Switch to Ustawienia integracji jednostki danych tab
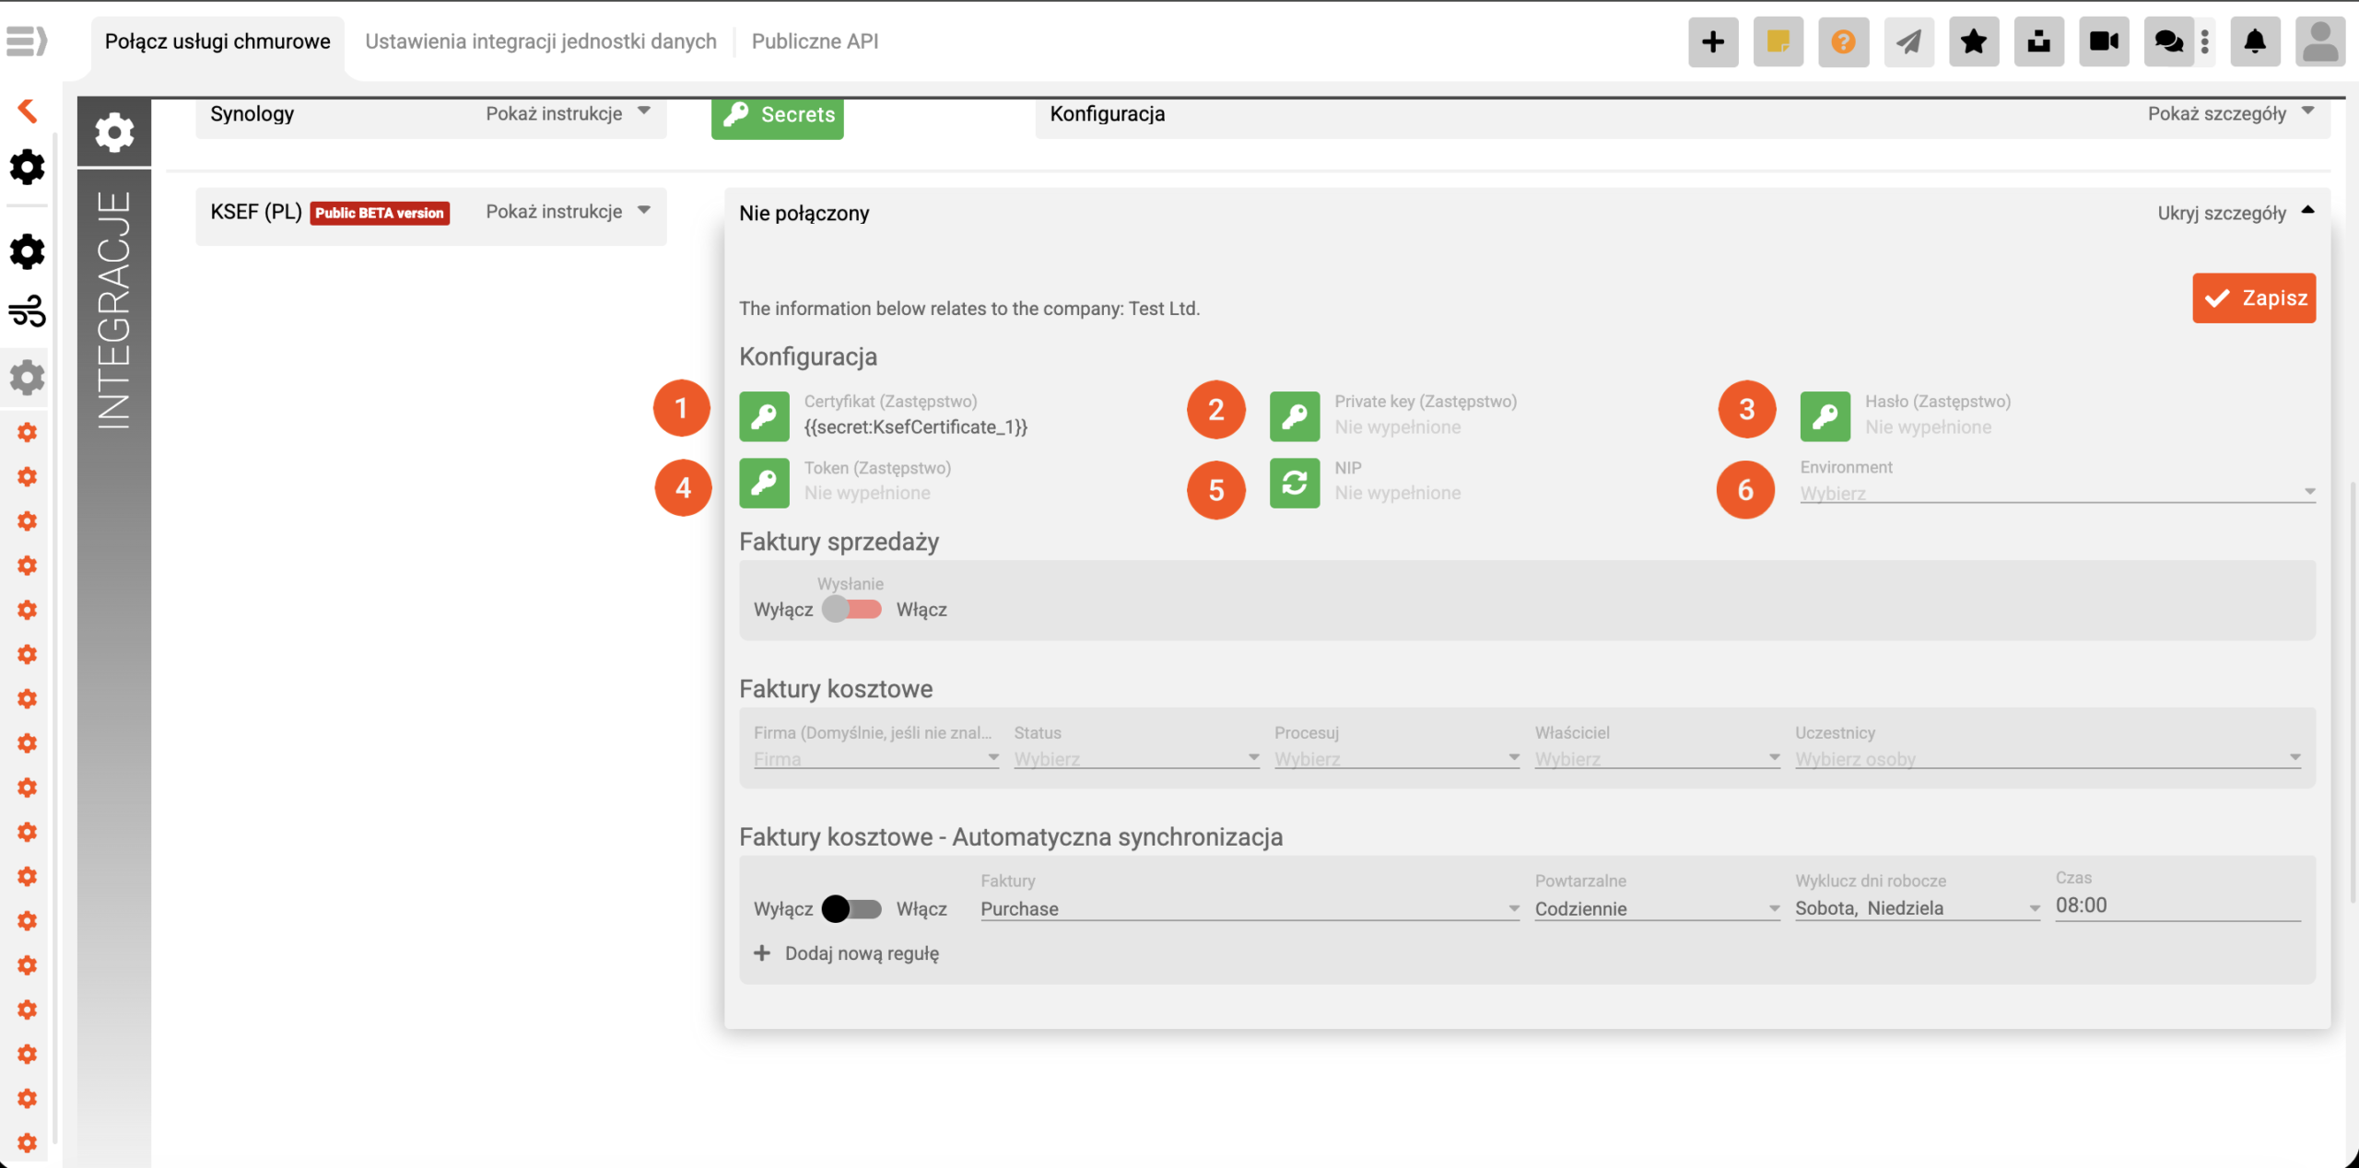 click(x=540, y=41)
